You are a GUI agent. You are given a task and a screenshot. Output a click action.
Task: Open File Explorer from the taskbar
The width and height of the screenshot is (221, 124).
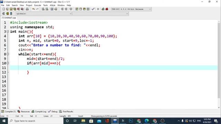pyautogui.click(x=83, y=121)
